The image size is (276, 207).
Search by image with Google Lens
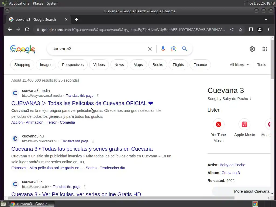[x=174, y=49]
